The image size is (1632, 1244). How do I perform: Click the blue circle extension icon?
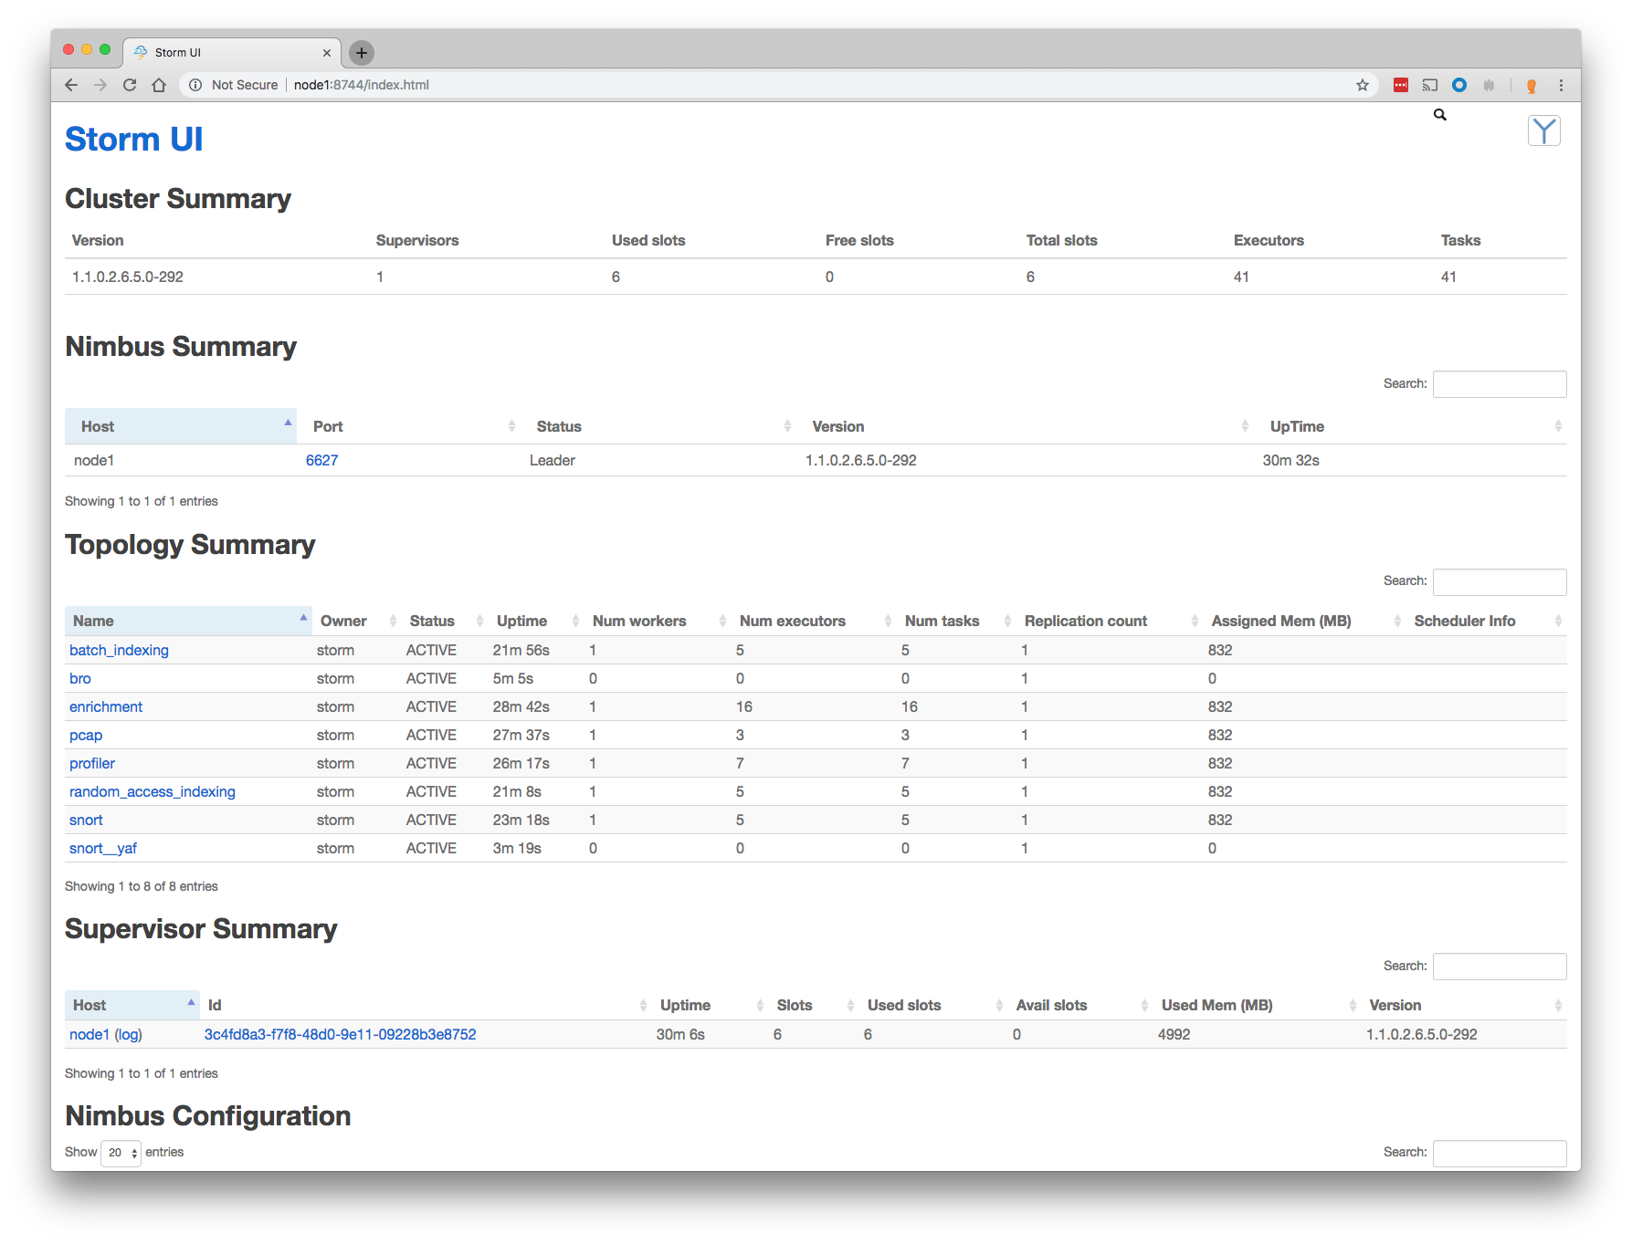click(x=1459, y=85)
